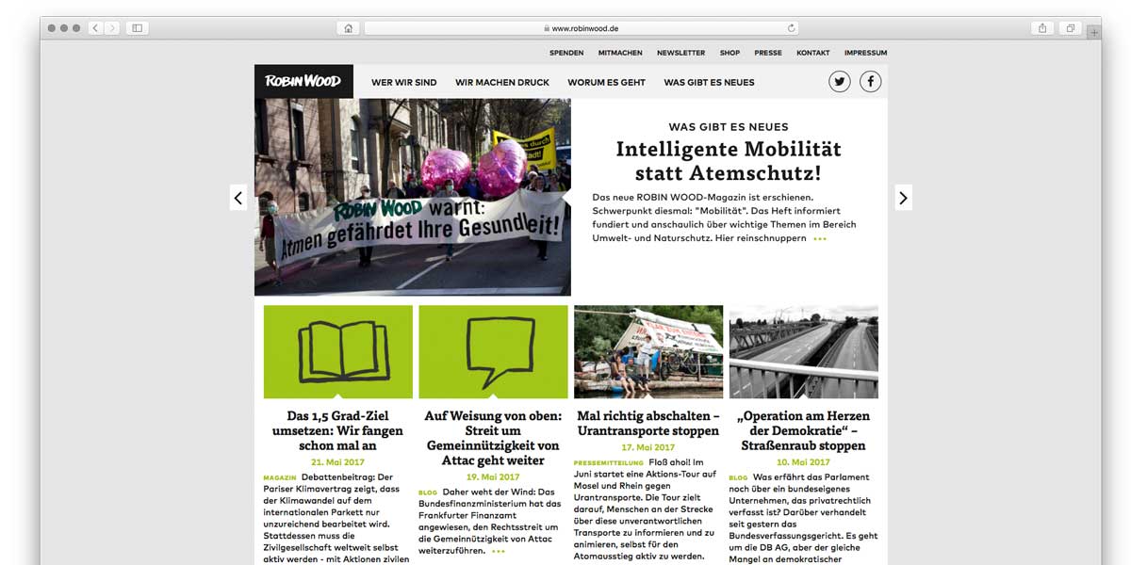Viewport: 1131px width, 565px height.
Task: Open the KONTAKT link
Action: pyautogui.click(x=813, y=53)
